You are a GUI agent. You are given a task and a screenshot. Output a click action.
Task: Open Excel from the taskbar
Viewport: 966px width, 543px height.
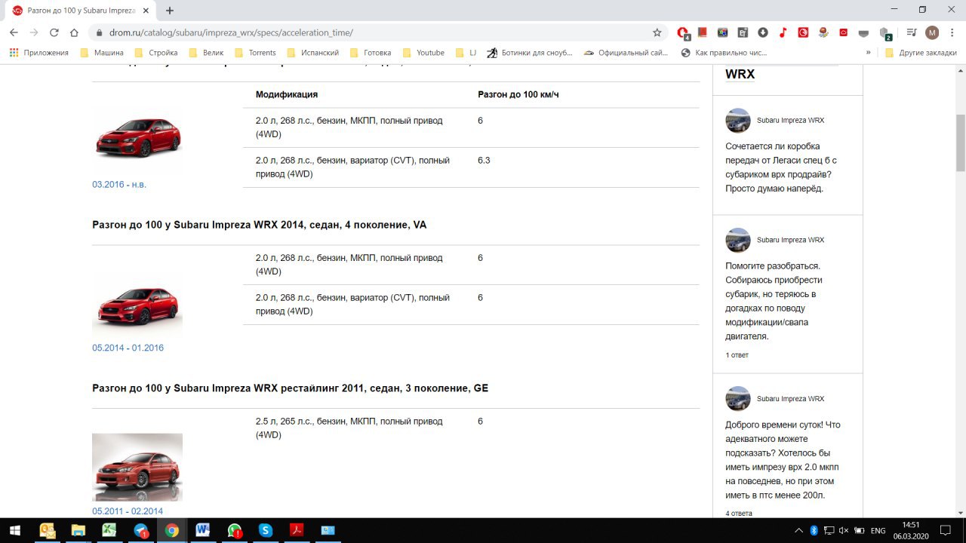tap(109, 530)
